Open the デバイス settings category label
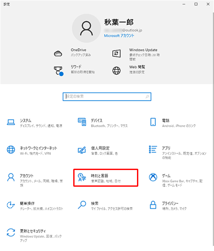 pos(97,120)
